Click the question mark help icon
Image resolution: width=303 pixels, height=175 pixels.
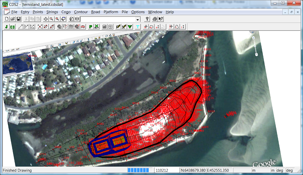click(147, 19)
